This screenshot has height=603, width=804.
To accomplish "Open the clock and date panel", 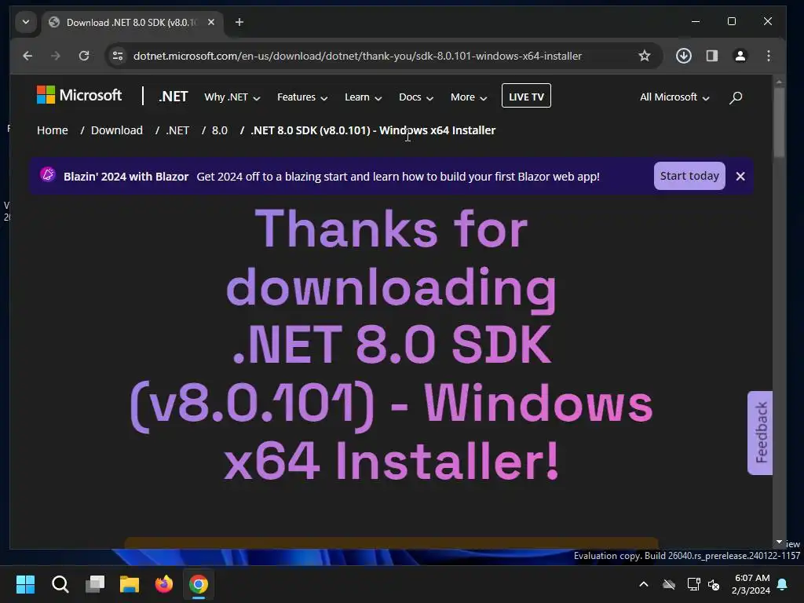I will pos(751,584).
